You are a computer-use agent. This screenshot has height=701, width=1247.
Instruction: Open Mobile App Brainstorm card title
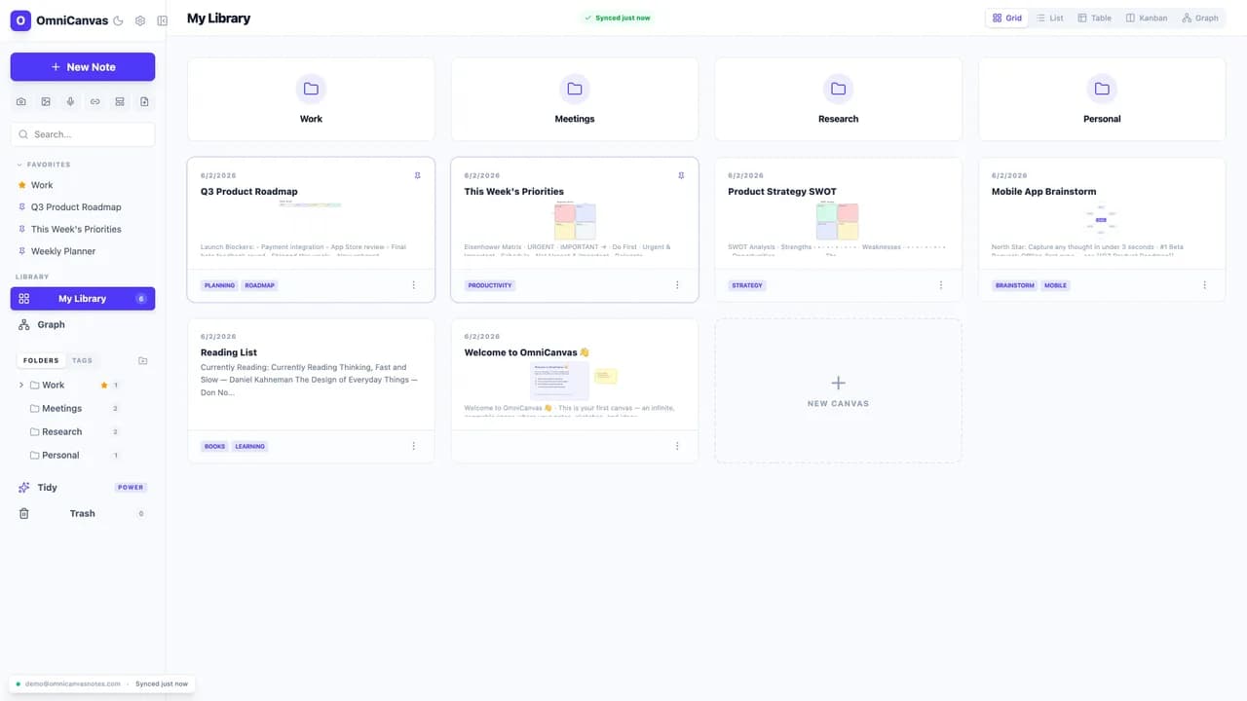[1043, 192]
